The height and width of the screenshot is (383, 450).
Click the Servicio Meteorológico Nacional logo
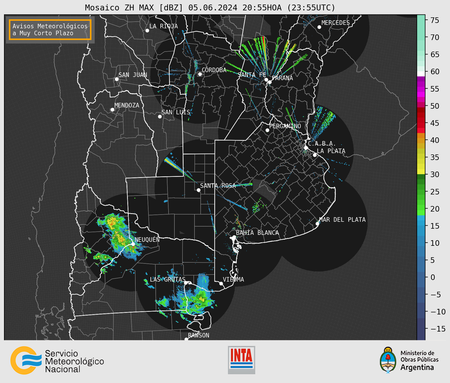coord(57,360)
